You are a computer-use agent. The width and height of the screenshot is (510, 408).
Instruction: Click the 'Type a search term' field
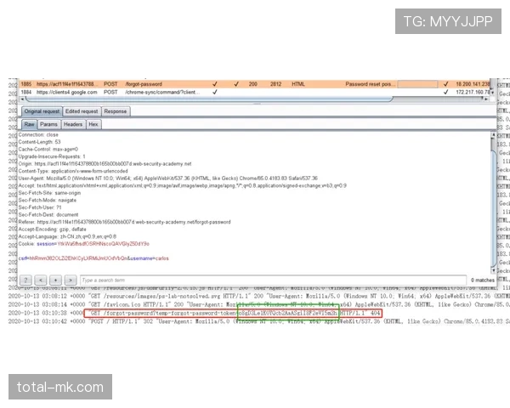pyautogui.click(x=273, y=280)
